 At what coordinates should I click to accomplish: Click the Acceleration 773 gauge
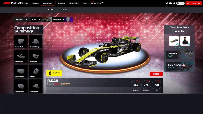(146, 85)
